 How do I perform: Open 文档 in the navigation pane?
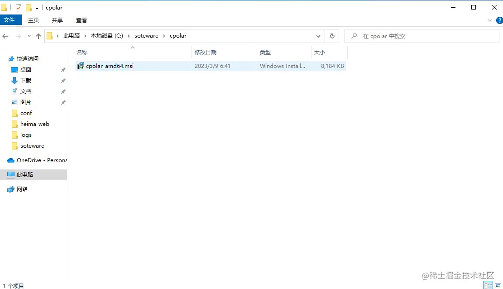pyautogui.click(x=26, y=92)
